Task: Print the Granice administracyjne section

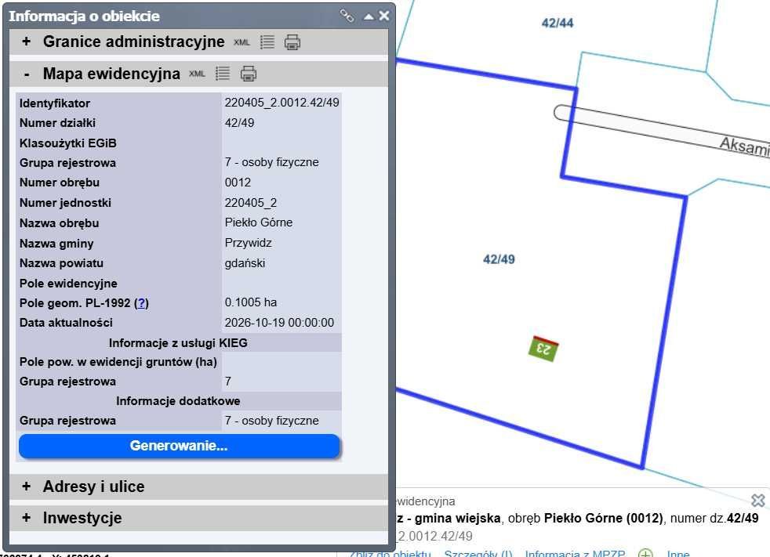Action: (x=292, y=42)
